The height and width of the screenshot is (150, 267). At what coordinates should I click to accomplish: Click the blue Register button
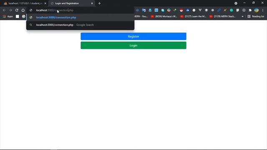(133, 36)
